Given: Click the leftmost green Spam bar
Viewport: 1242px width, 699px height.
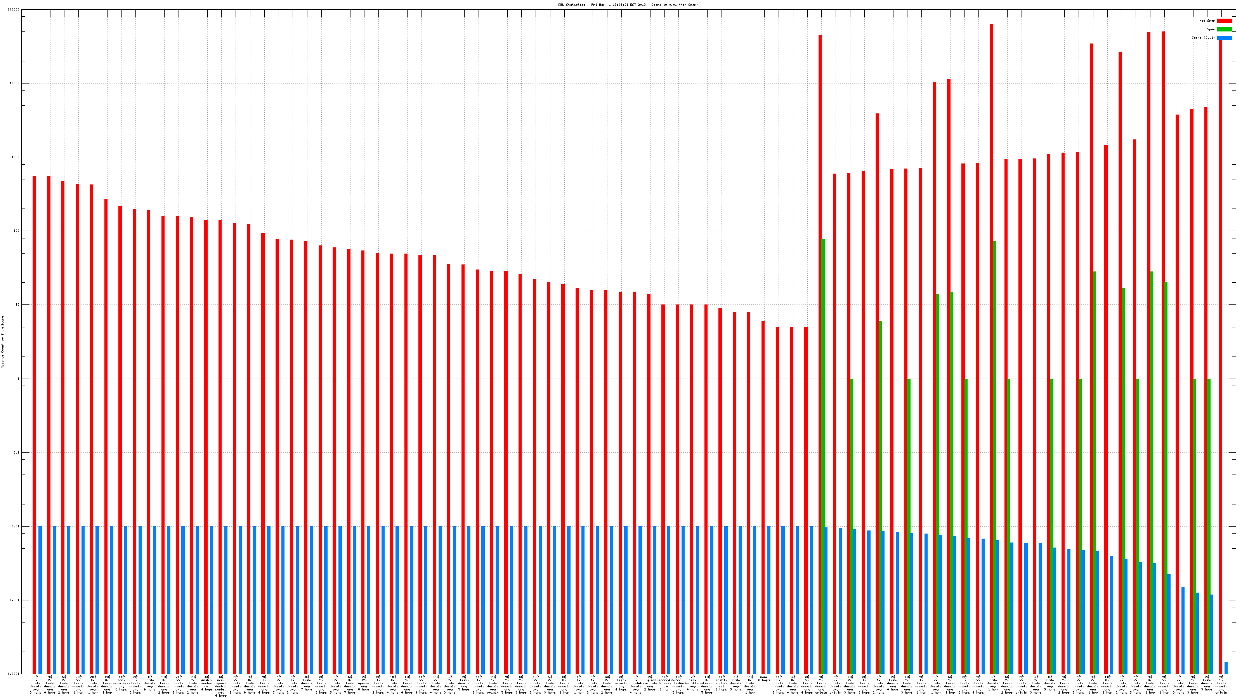Looking at the screenshot, I should [x=823, y=456].
